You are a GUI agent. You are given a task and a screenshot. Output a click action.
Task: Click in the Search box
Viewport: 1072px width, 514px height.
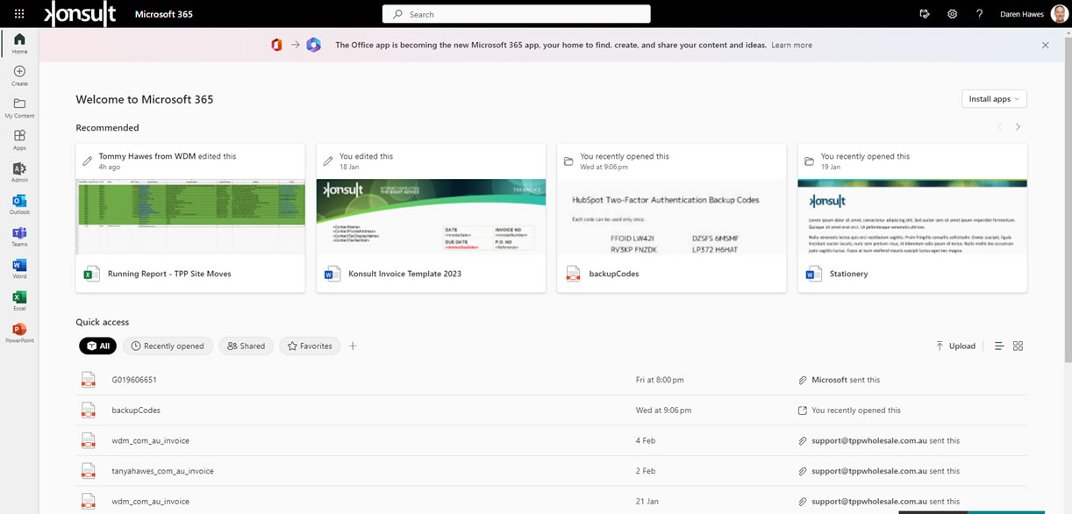pos(517,14)
